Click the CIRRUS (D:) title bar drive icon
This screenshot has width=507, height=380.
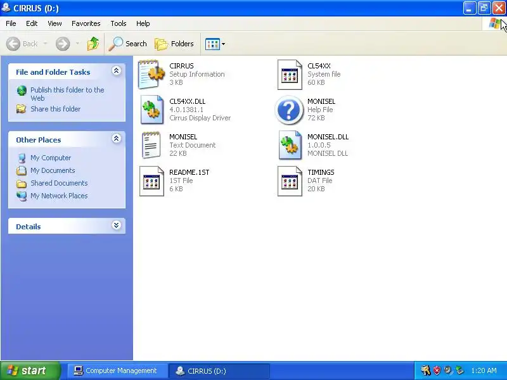click(x=6, y=8)
